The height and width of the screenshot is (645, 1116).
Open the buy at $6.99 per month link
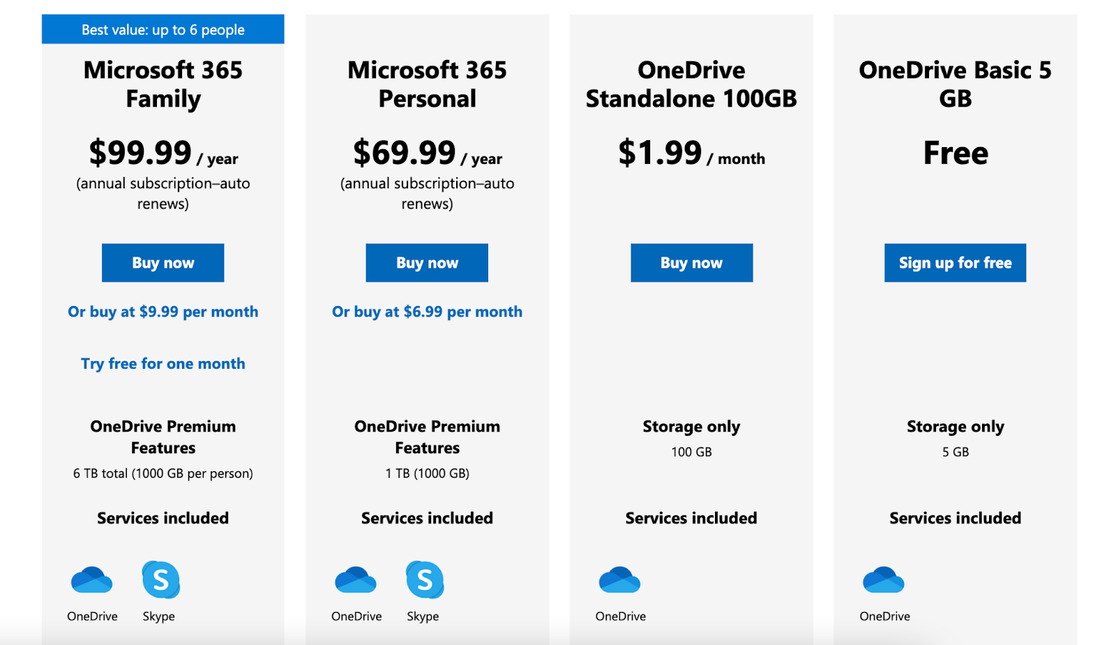(427, 312)
